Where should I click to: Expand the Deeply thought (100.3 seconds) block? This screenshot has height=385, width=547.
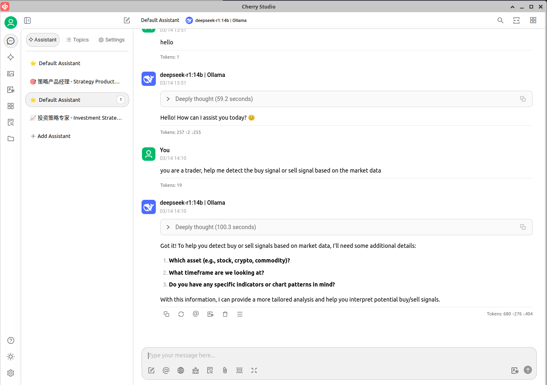(346, 227)
